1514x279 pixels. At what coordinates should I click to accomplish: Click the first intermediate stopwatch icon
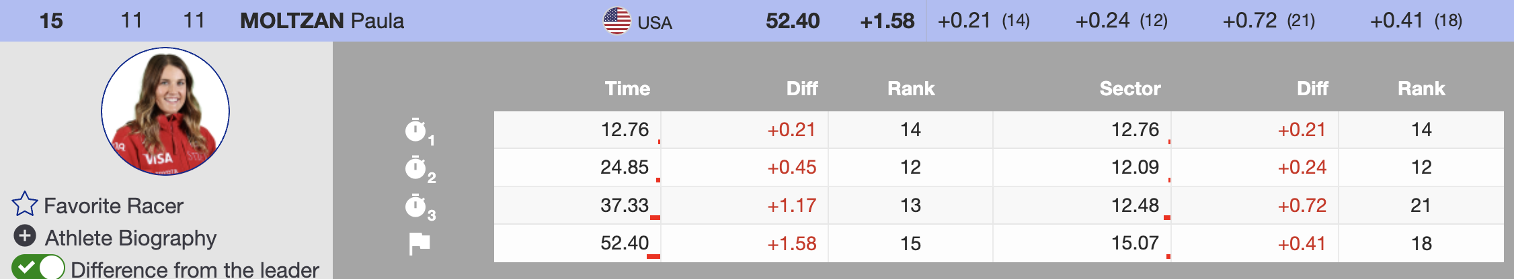coord(416,129)
